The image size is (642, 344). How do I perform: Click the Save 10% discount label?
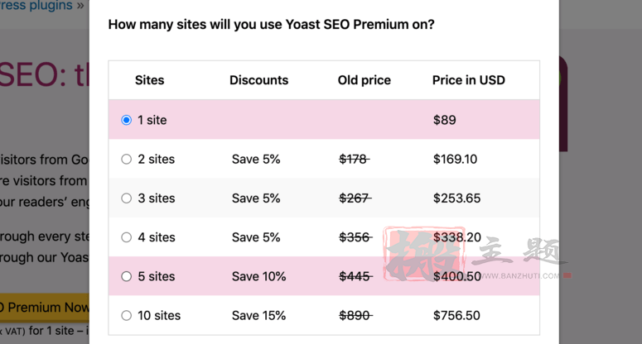258,276
